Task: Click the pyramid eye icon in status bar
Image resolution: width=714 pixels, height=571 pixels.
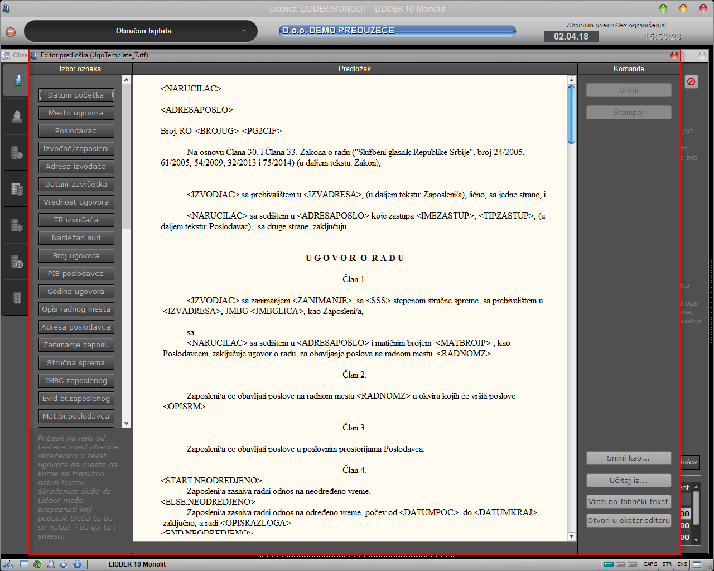Action: (8, 564)
